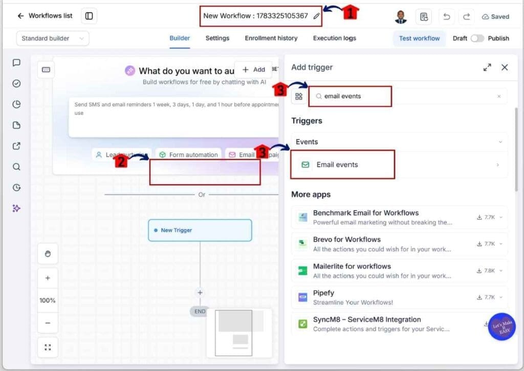The width and height of the screenshot is (524, 371).
Task: Open the history clock sidebar icon
Action: tap(16, 187)
